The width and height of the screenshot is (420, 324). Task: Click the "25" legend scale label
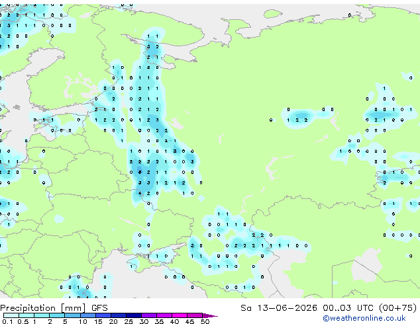tap(129, 321)
